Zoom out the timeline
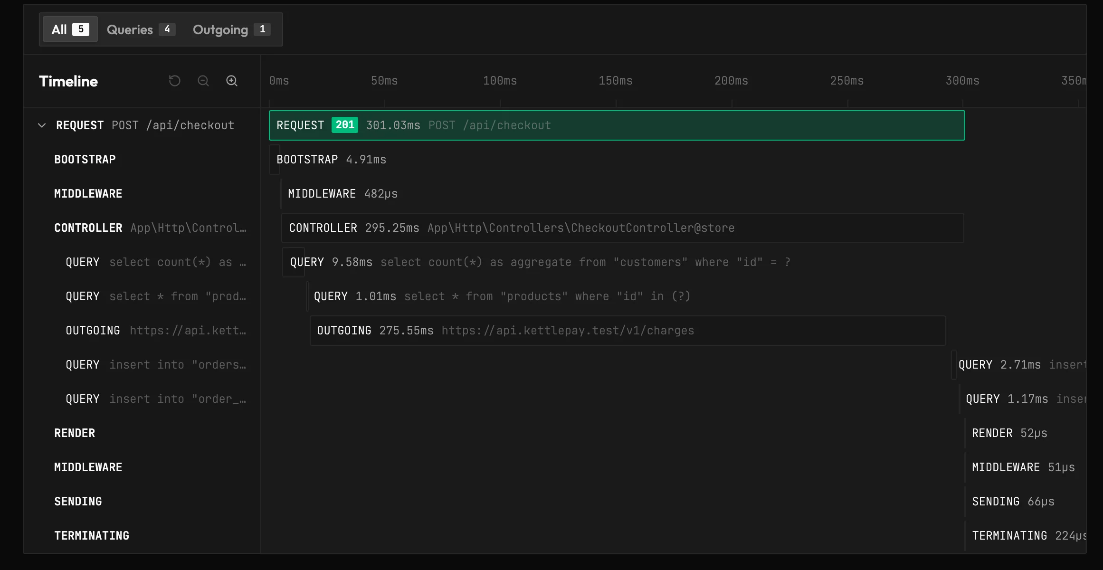The height and width of the screenshot is (570, 1103). pos(203,81)
